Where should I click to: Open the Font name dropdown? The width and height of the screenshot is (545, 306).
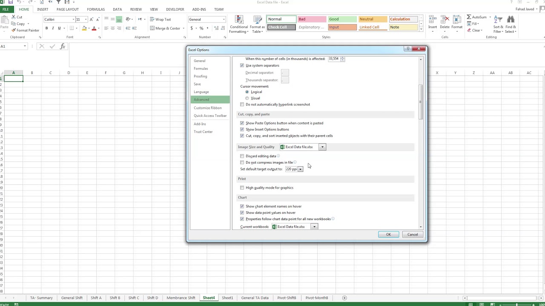(73, 20)
